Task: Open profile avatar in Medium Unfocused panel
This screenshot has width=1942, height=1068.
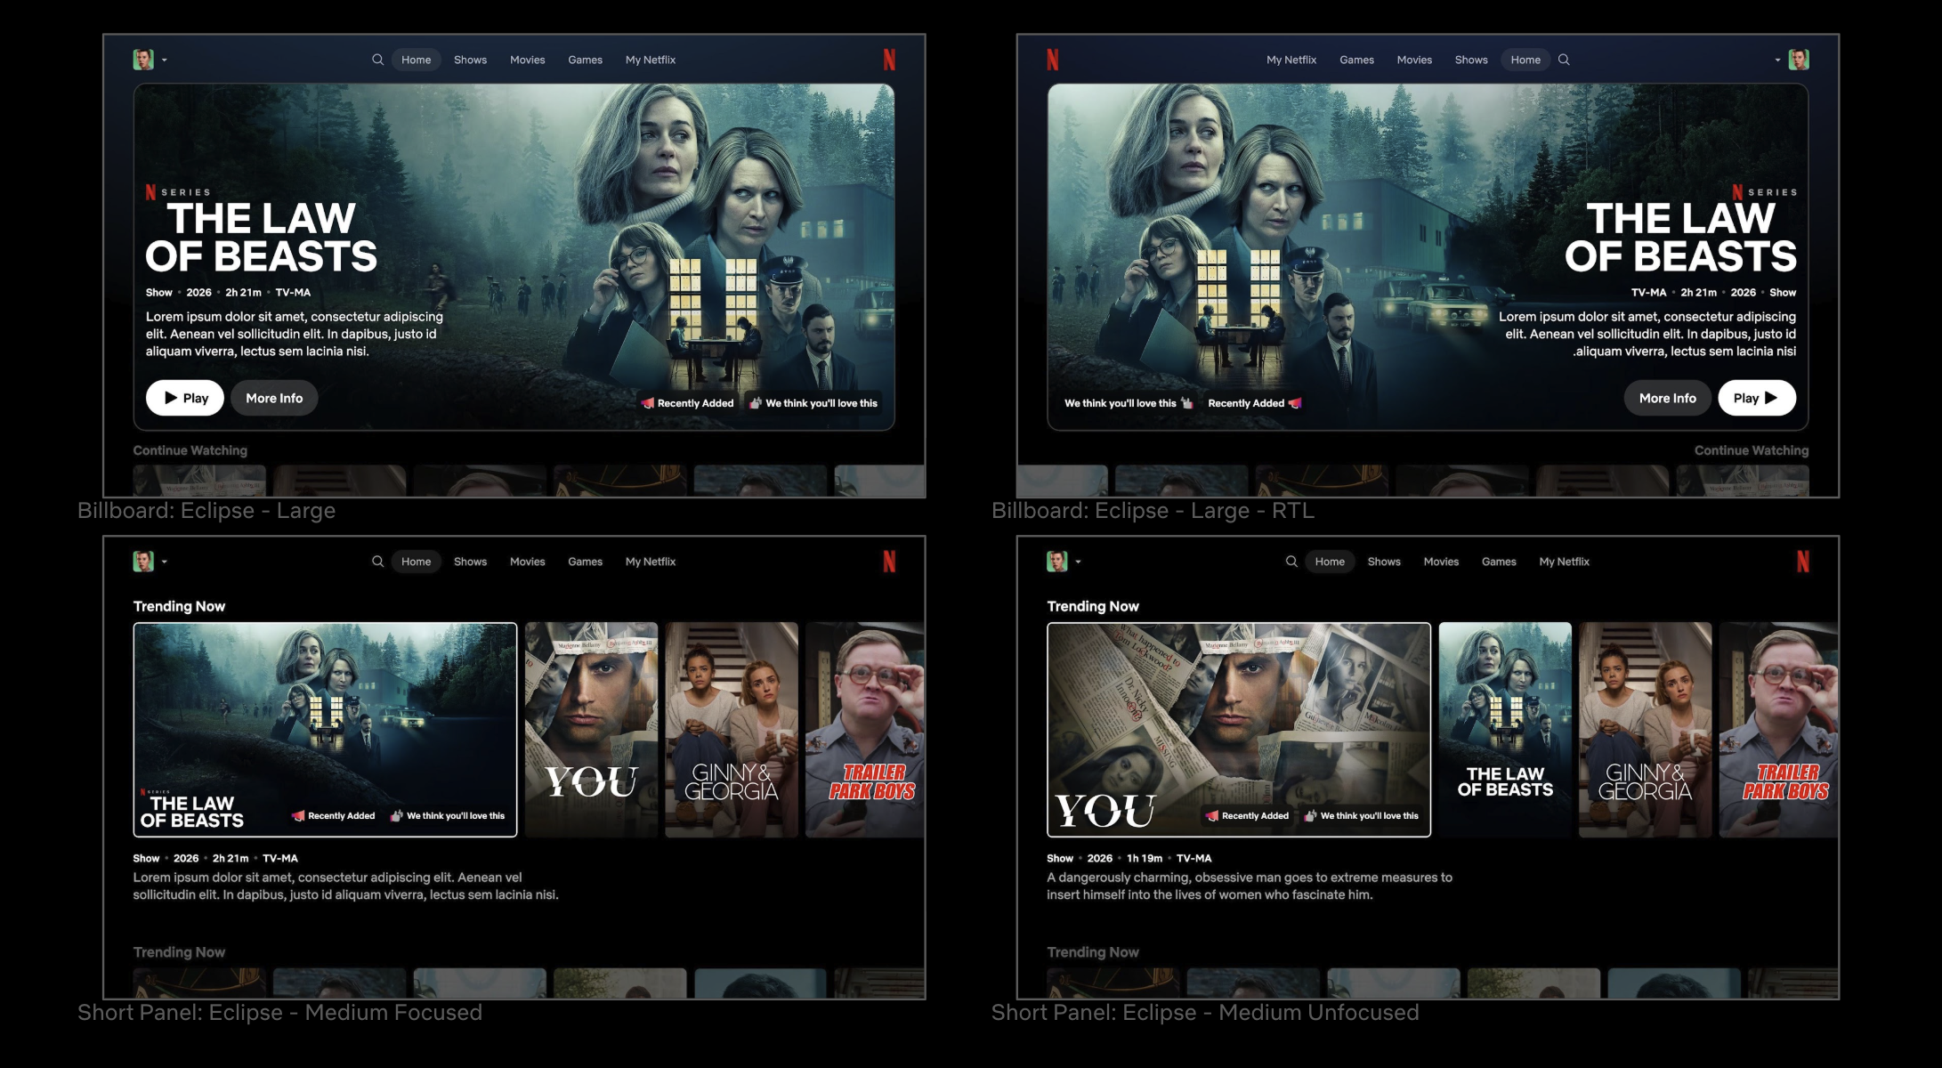Action: click(x=1057, y=562)
